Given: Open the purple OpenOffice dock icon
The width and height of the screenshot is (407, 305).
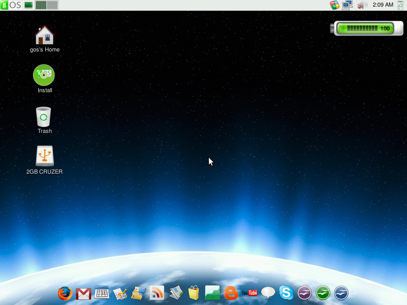Looking at the screenshot, I should [305, 293].
